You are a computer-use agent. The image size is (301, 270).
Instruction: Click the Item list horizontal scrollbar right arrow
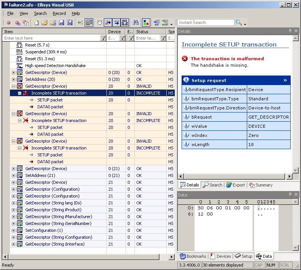[x=171, y=257]
